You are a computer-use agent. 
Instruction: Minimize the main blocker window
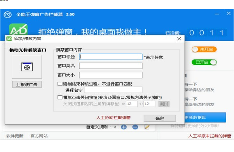click(x=217, y=14)
